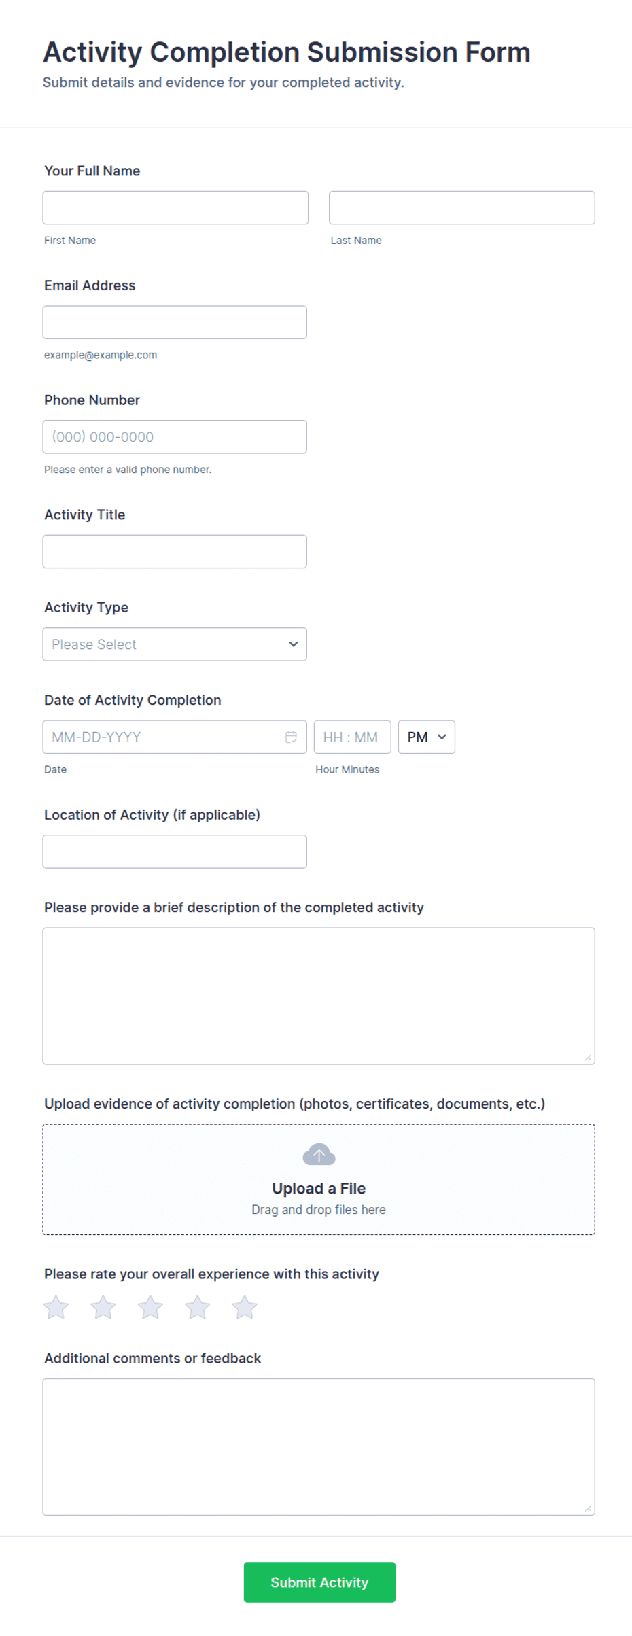Viewport: 632px width, 1636px height.
Task: Submit the activity with the green button
Action: pos(319,1582)
